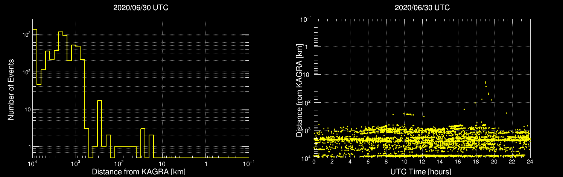The width and height of the screenshot is (563, 177).
Task: Click the closest scatter point near 19 hours
Action: (x=485, y=82)
